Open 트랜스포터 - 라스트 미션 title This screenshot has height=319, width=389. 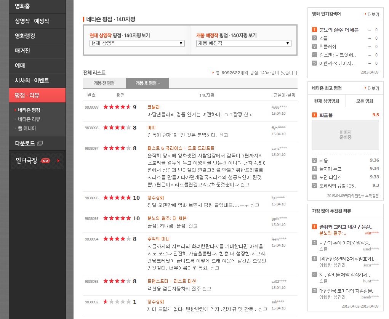[172, 281]
